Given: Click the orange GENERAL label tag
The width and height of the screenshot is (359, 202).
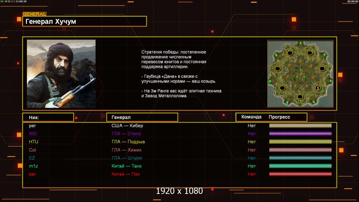Looking at the screenshot, I should click(x=34, y=14).
